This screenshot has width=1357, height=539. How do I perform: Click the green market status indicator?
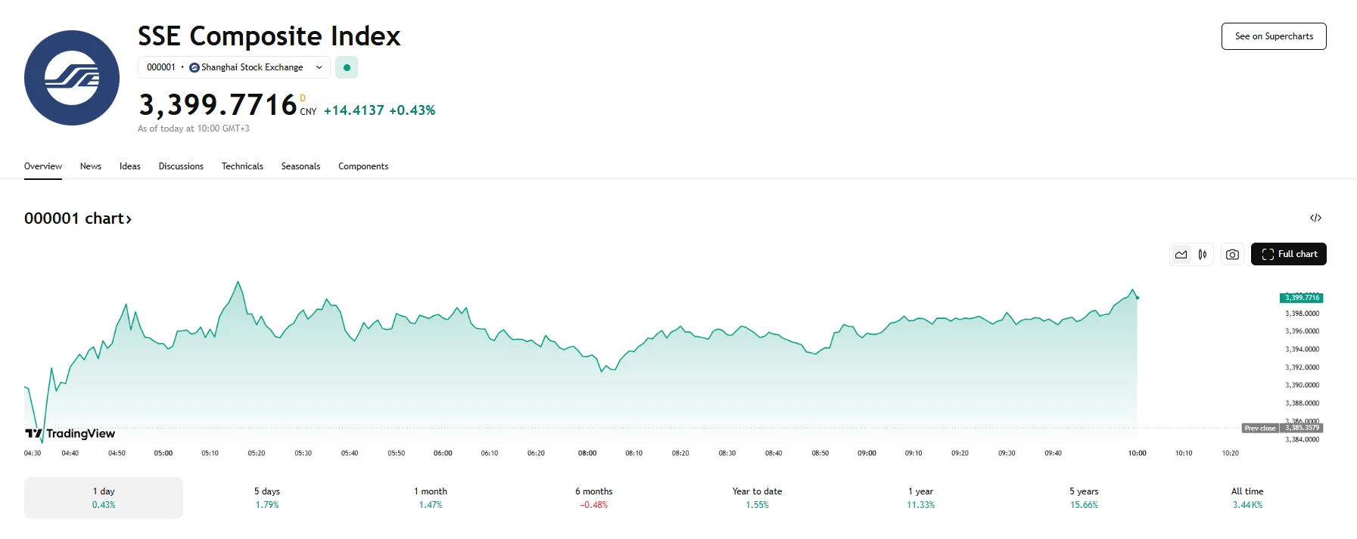coord(346,67)
